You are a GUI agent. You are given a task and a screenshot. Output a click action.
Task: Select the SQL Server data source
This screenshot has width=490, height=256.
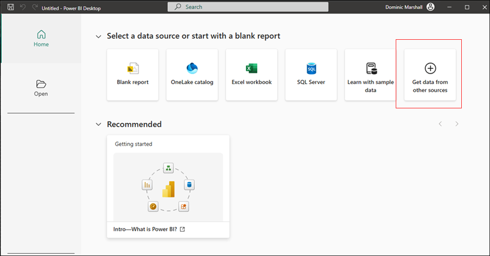click(x=311, y=75)
